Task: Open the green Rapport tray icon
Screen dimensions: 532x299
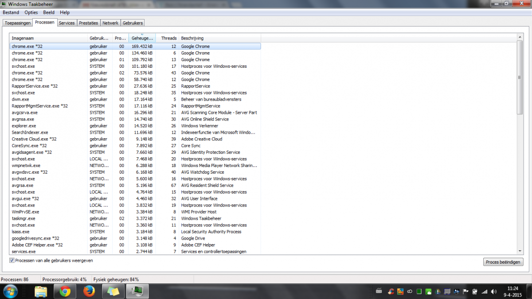Action: pyautogui.click(x=428, y=291)
